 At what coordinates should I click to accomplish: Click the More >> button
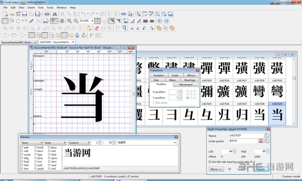[x=216, y=169]
